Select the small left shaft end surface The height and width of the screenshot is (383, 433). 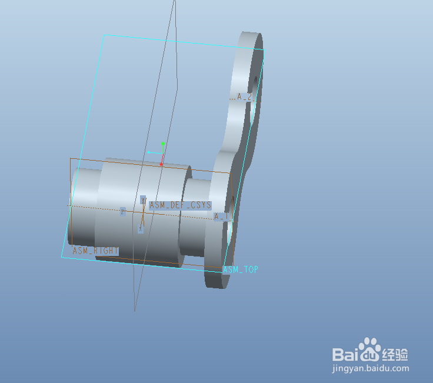click(84, 207)
